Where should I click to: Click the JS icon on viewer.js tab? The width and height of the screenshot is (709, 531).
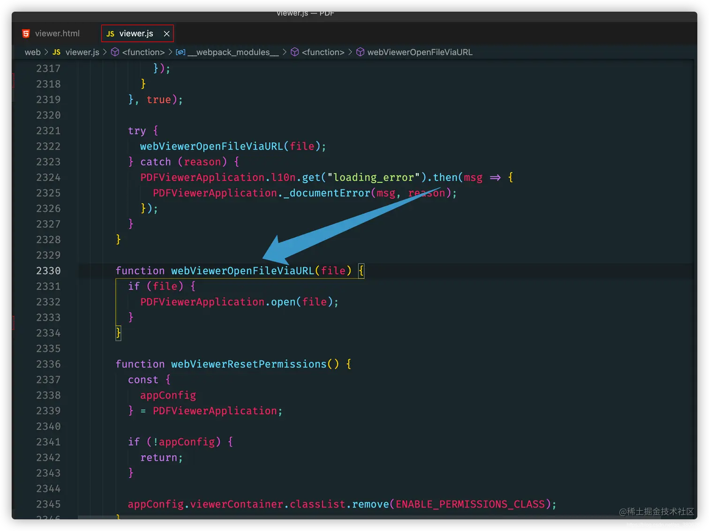coord(110,34)
